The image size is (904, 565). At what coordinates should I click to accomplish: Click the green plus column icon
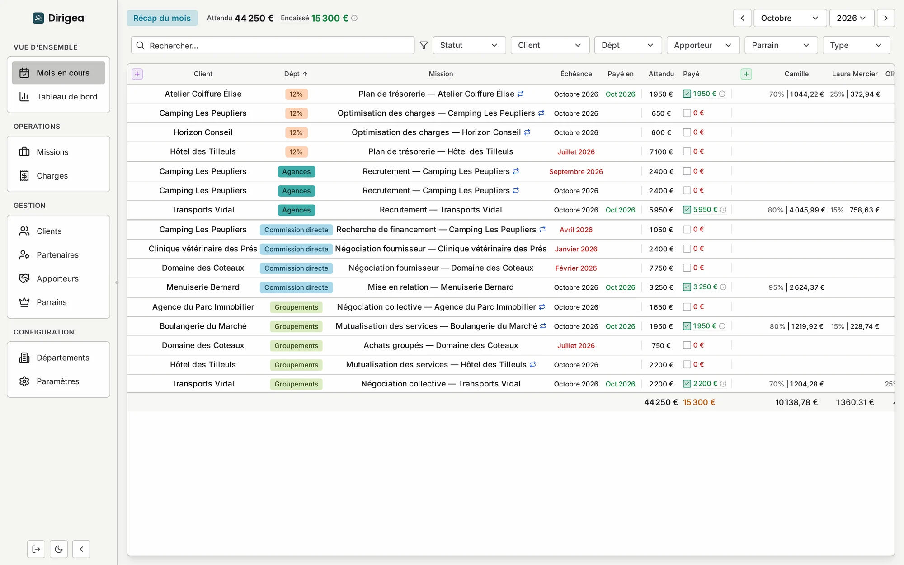tap(746, 74)
